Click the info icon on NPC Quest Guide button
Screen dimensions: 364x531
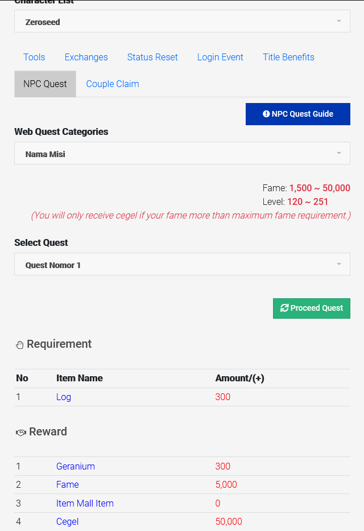(266, 114)
